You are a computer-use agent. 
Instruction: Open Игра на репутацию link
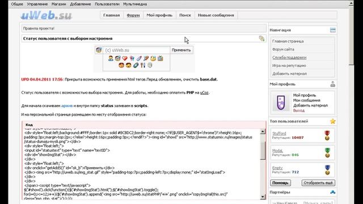[289, 66]
